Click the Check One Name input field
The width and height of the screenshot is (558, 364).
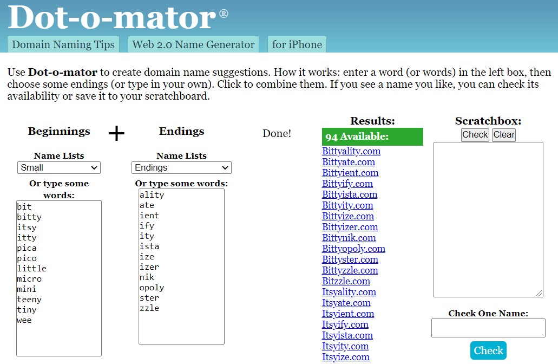coord(488,328)
